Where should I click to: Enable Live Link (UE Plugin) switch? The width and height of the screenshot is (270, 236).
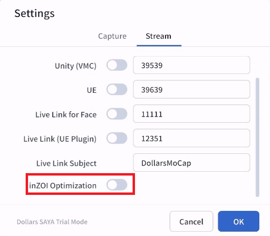(x=117, y=138)
